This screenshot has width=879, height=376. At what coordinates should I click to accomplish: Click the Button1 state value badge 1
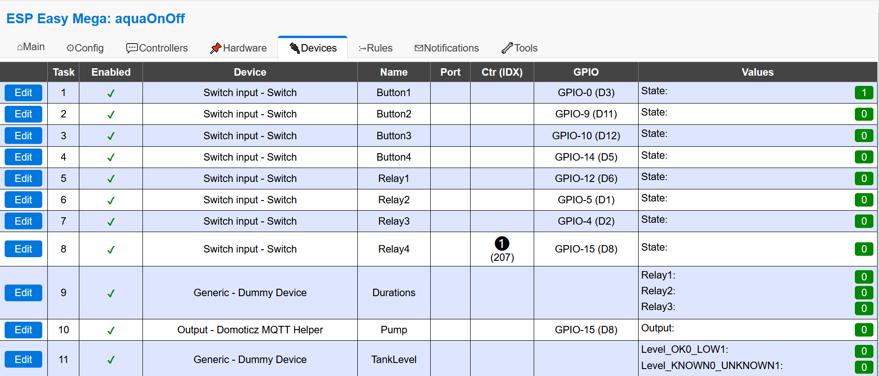tap(864, 93)
